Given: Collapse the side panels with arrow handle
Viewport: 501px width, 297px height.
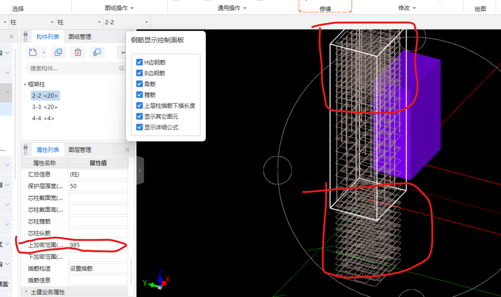Looking at the screenshot, I should (140, 170).
